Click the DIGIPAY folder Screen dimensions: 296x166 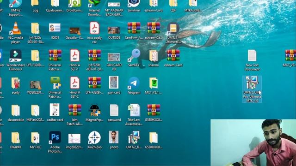(x=15, y=138)
